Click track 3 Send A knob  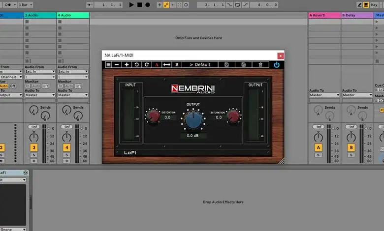point(34,110)
